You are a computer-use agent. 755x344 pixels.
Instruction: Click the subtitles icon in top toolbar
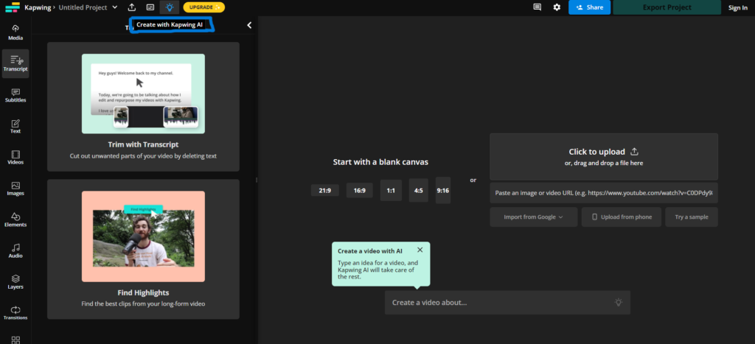click(150, 7)
